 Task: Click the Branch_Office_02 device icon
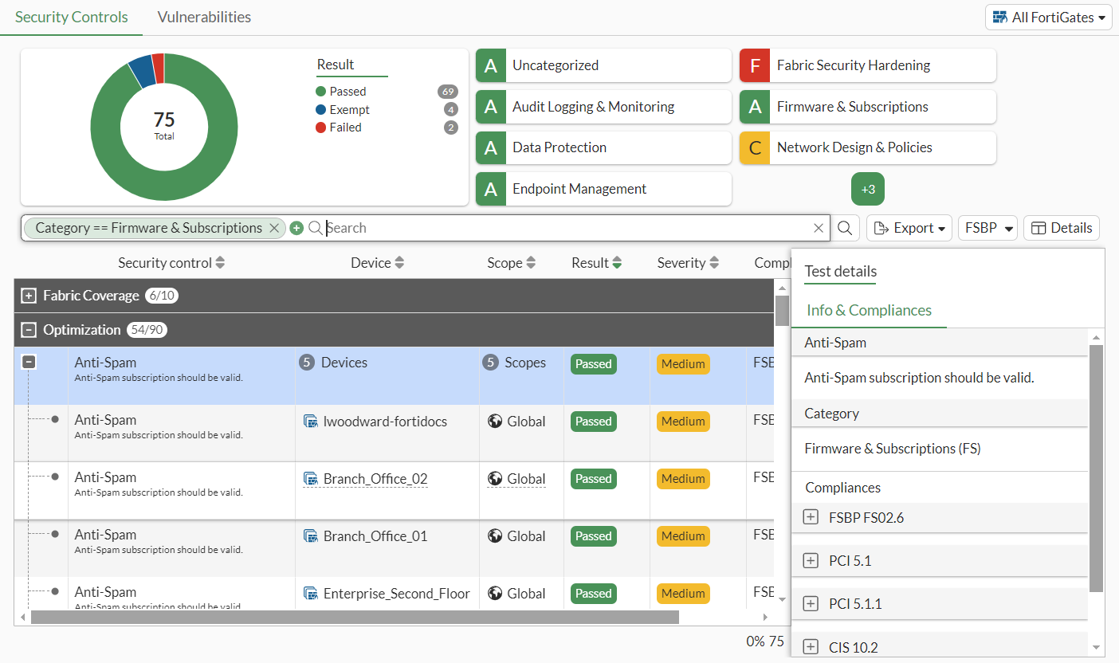(x=311, y=479)
